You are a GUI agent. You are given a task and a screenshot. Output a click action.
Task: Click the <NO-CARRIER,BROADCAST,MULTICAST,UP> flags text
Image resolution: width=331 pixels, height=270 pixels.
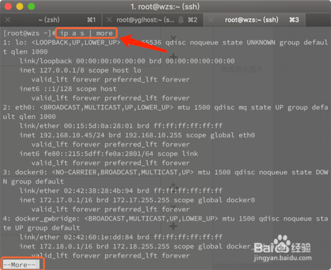(x=122, y=172)
